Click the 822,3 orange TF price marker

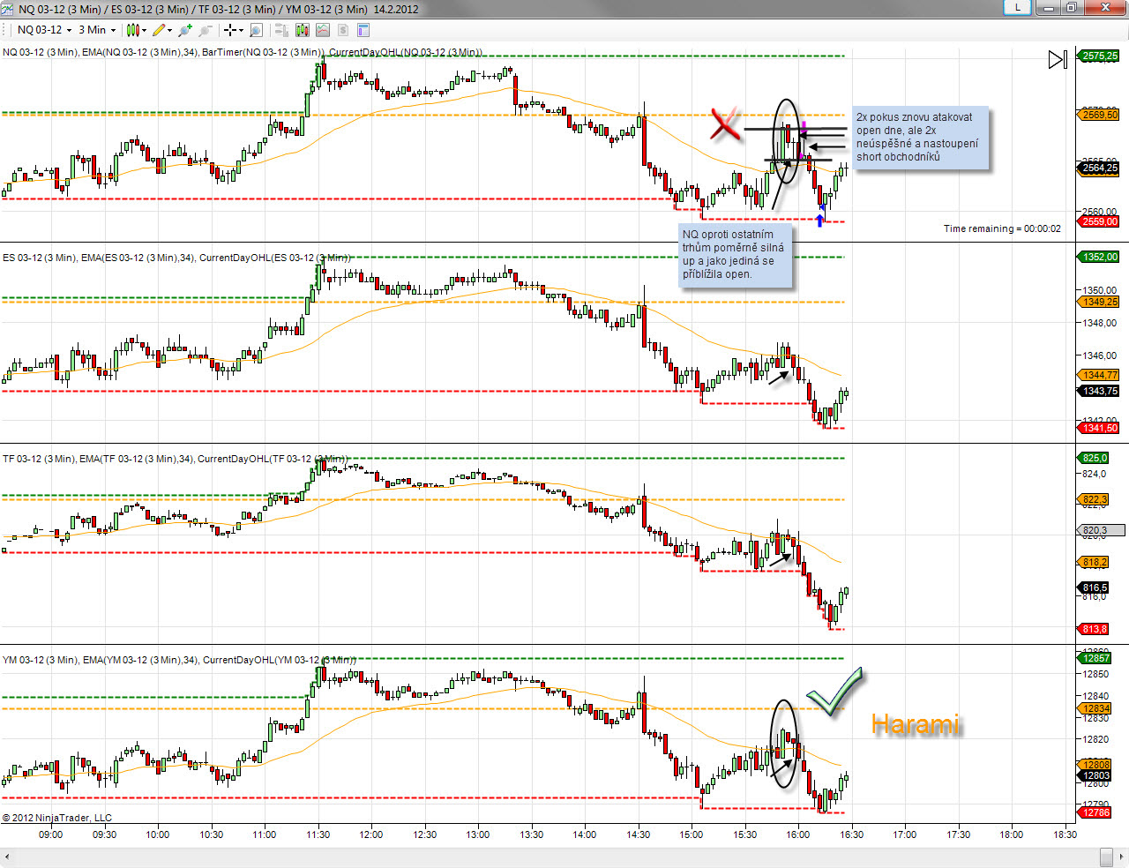click(1095, 499)
